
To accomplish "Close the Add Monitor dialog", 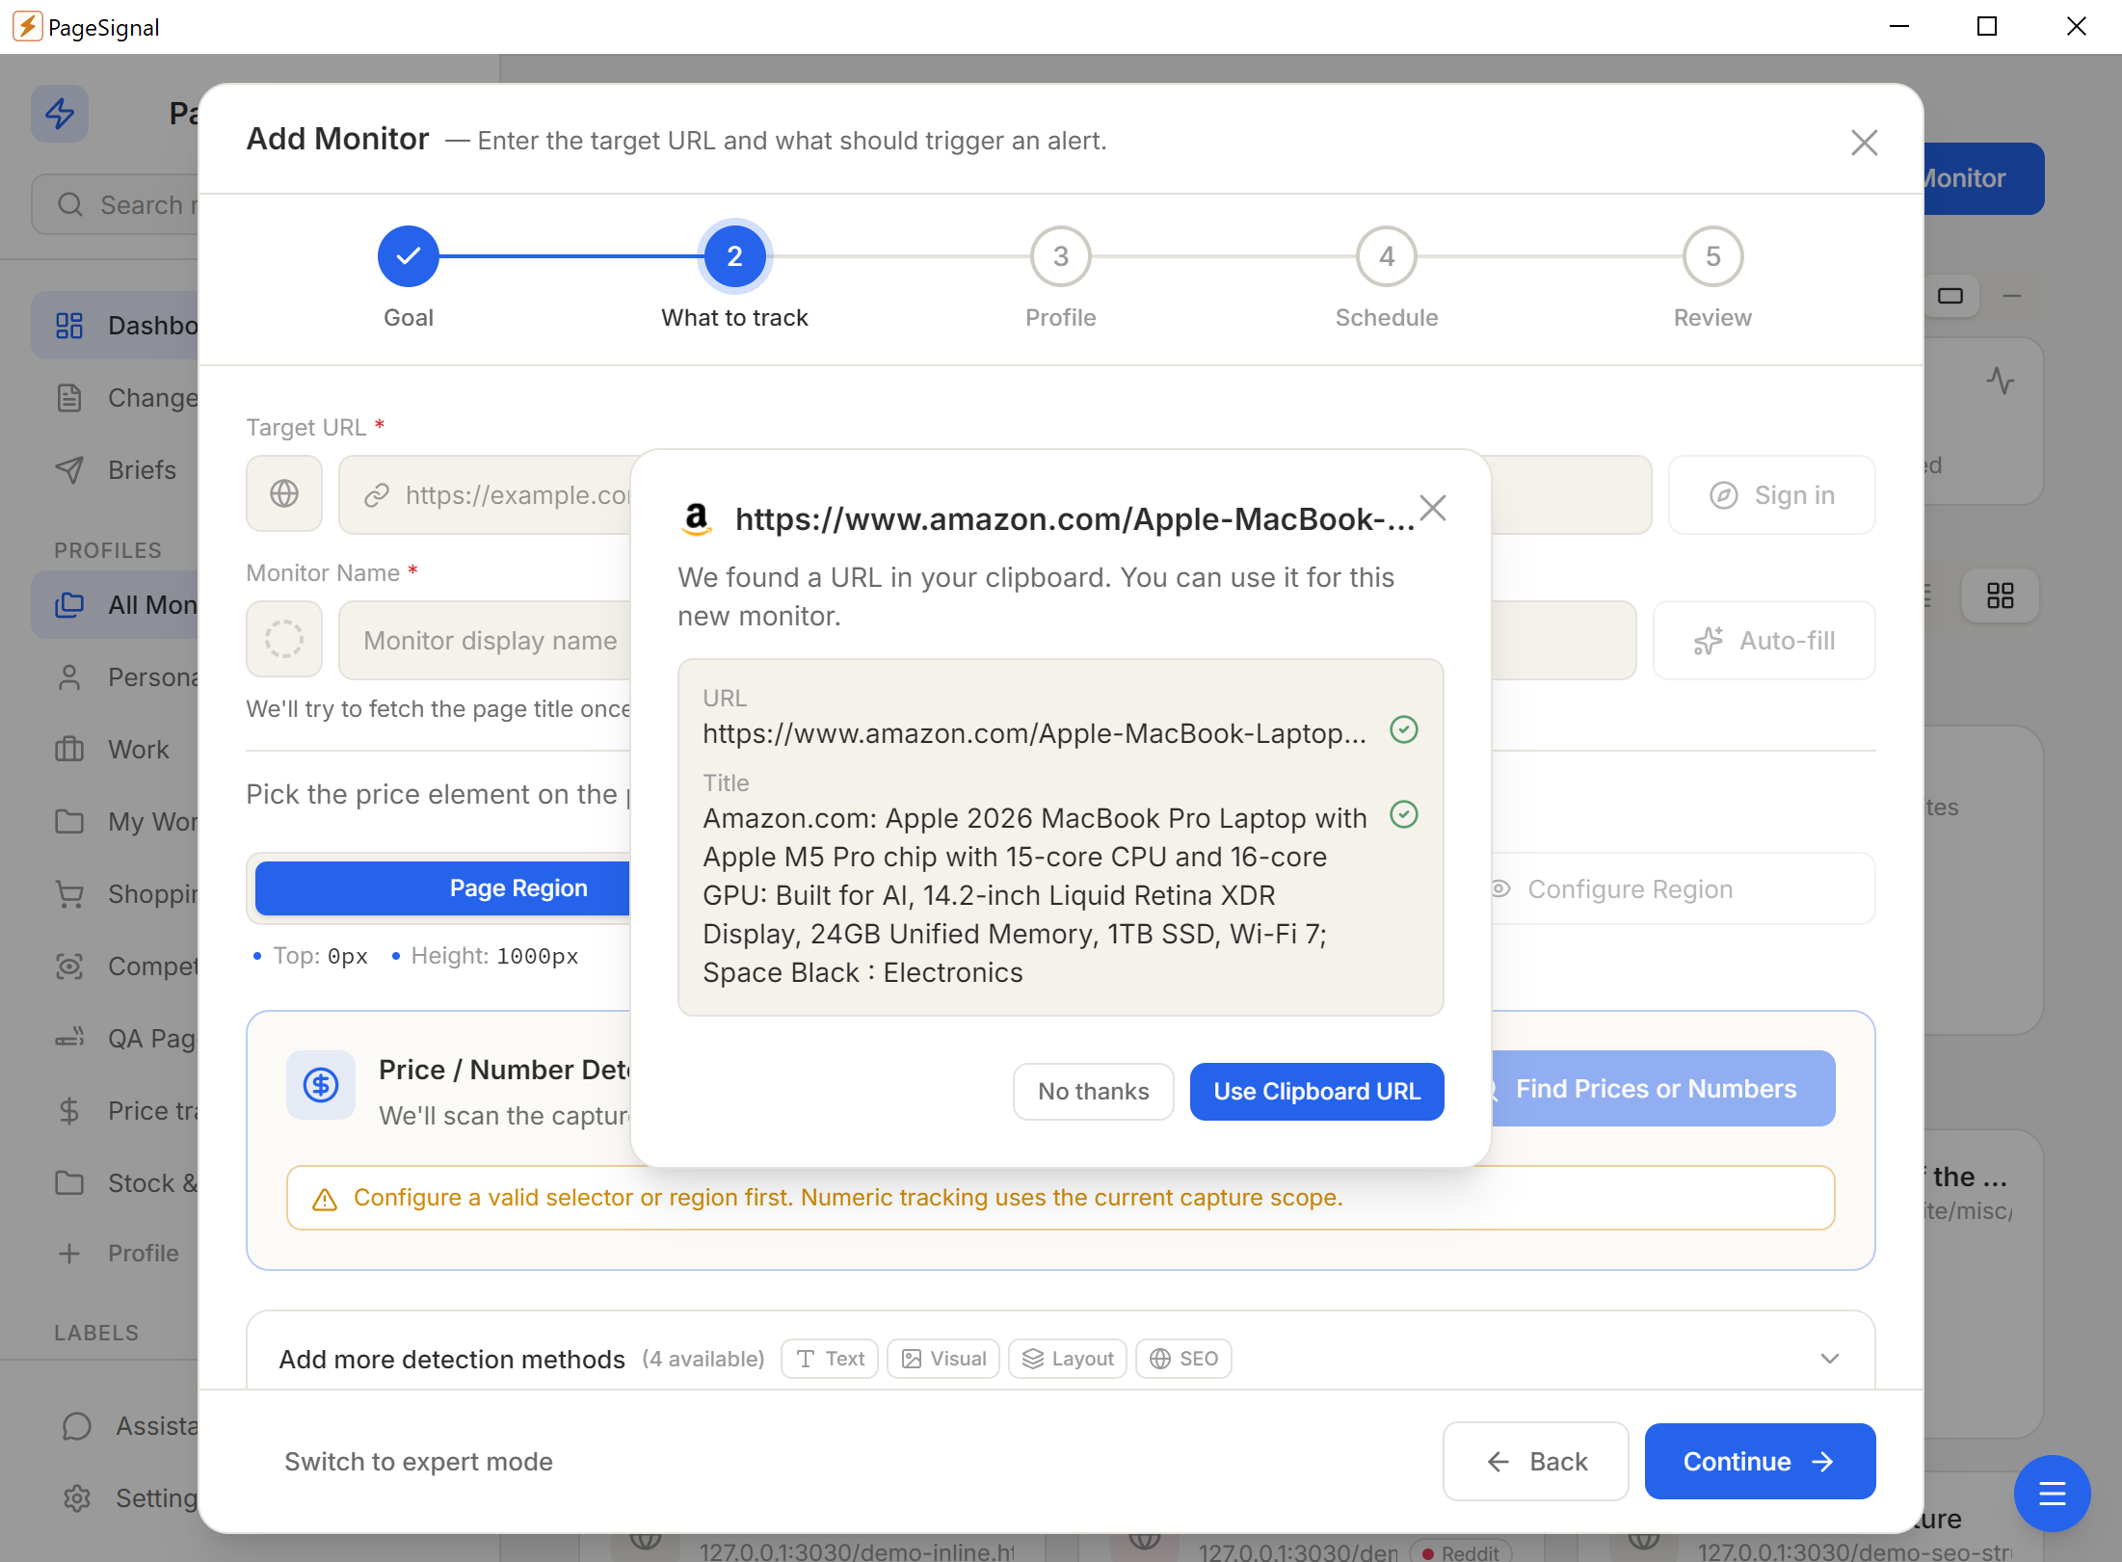I will (1864, 143).
